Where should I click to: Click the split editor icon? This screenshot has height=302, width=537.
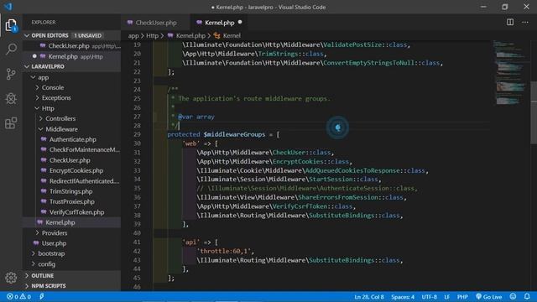pyautogui.click(x=510, y=23)
